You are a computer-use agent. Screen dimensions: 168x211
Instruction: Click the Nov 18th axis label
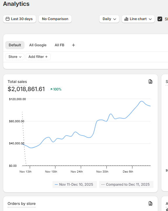point(51,172)
